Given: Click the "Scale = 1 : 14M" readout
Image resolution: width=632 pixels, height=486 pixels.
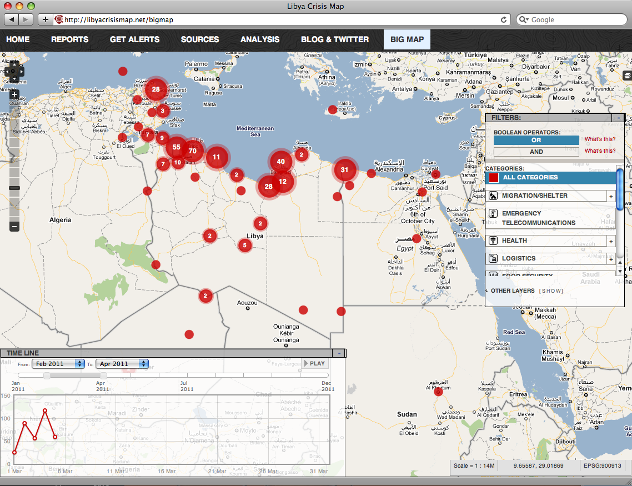Looking at the screenshot, I should pyautogui.click(x=474, y=466).
